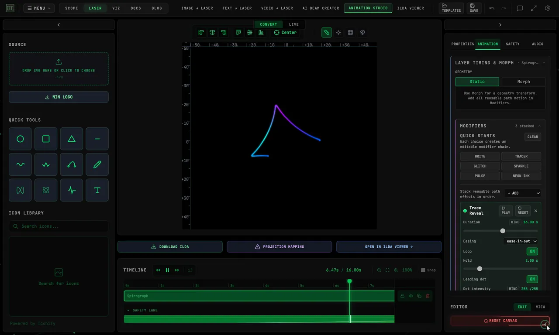The height and width of the screenshot is (335, 559).
Task: Click the Projection Mapping button
Action: [x=279, y=247]
